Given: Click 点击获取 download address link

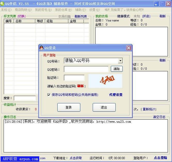Looking at the screenshot, I should [76, 158].
